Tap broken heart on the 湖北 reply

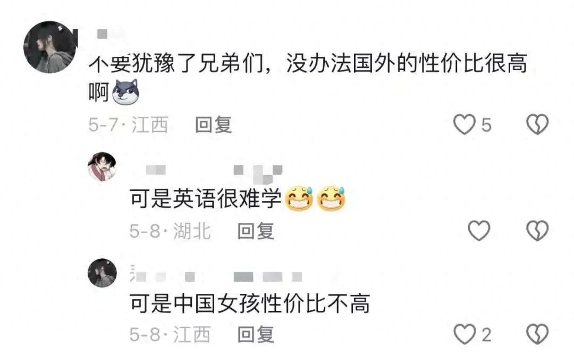pos(537,231)
